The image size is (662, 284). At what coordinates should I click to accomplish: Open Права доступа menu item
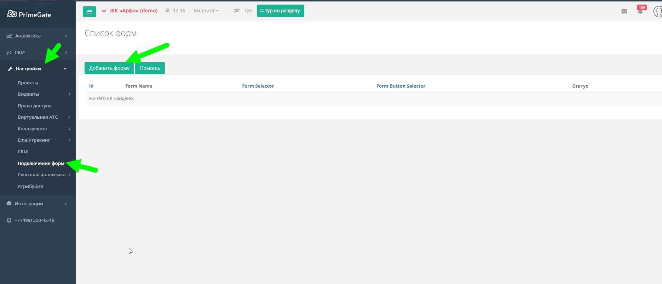click(x=35, y=106)
